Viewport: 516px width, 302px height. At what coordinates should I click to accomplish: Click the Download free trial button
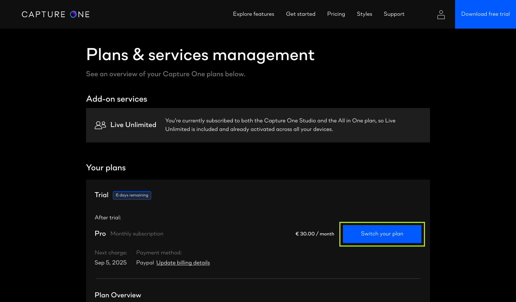point(486,14)
